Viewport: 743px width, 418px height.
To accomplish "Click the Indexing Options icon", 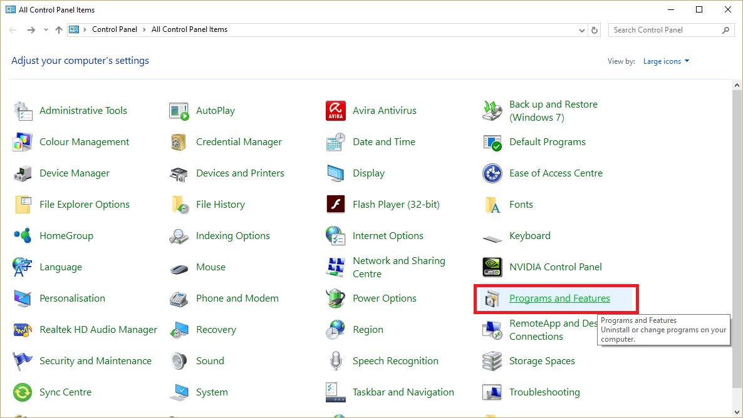I will (x=179, y=236).
